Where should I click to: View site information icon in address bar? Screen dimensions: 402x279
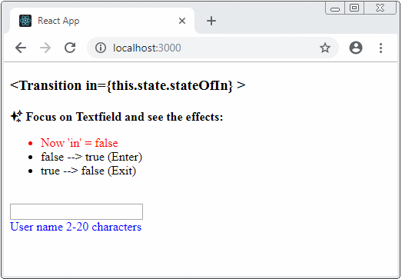(x=101, y=48)
